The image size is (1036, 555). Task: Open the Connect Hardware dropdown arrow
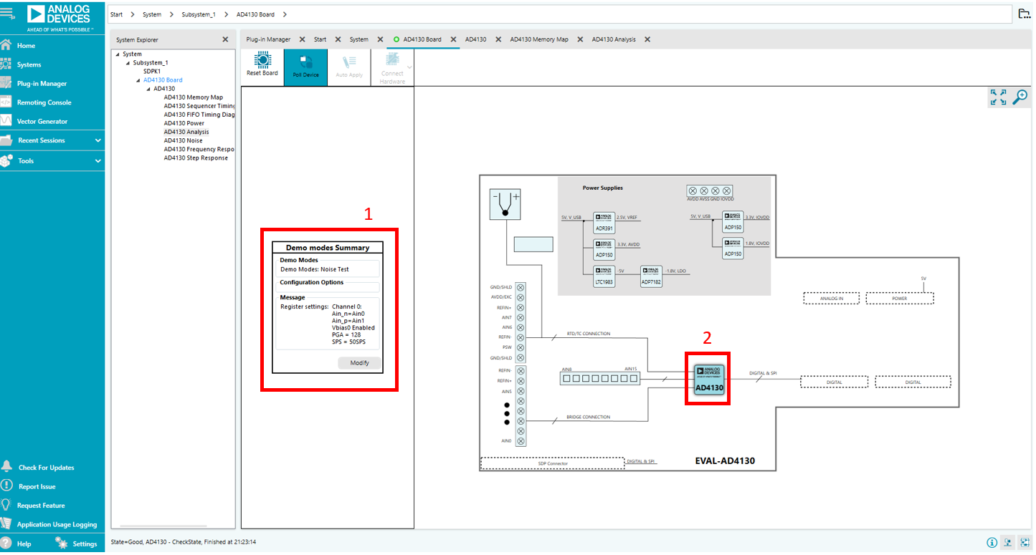click(x=410, y=67)
